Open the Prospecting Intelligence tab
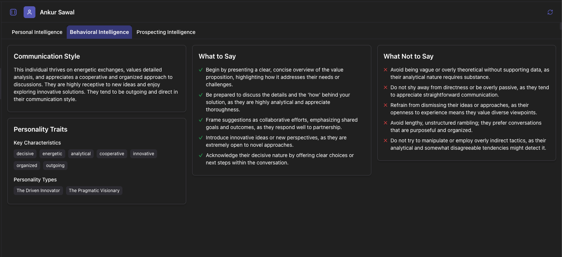The height and width of the screenshot is (257, 562). [x=166, y=32]
